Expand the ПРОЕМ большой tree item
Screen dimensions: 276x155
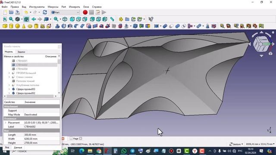point(9,73)
